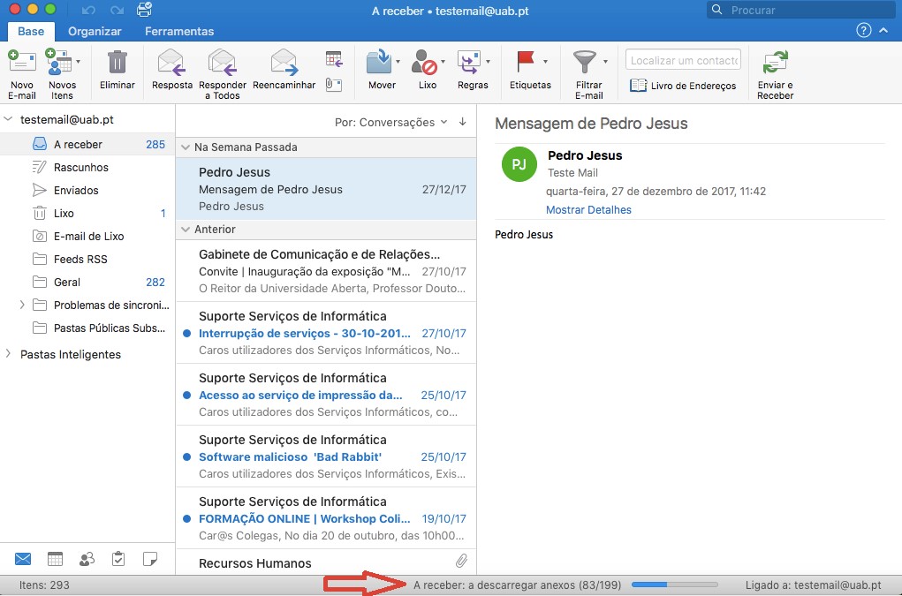Click the Mostrar Detalhes link
Viewport: 902px width, 596px height.
[588, 210]
